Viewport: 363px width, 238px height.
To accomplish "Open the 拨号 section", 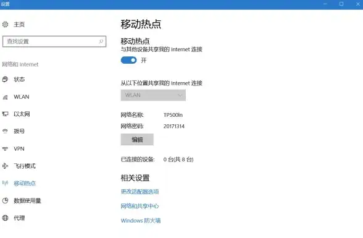I will 19,131.
